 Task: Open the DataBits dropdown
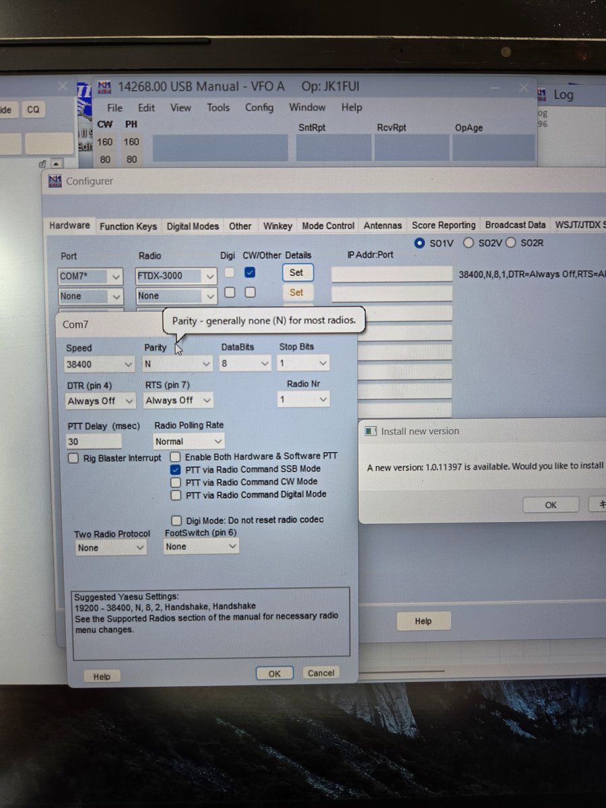point(246,364)
